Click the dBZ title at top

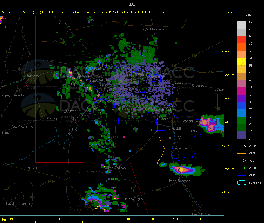point(132,4)
